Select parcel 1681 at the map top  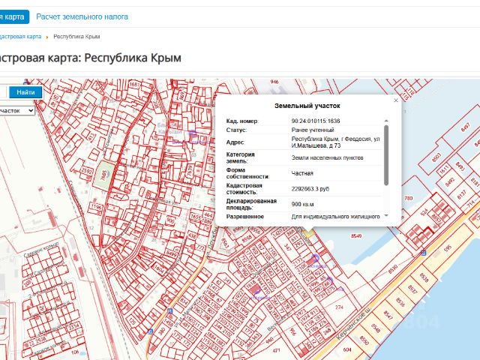tap(135, 84)
